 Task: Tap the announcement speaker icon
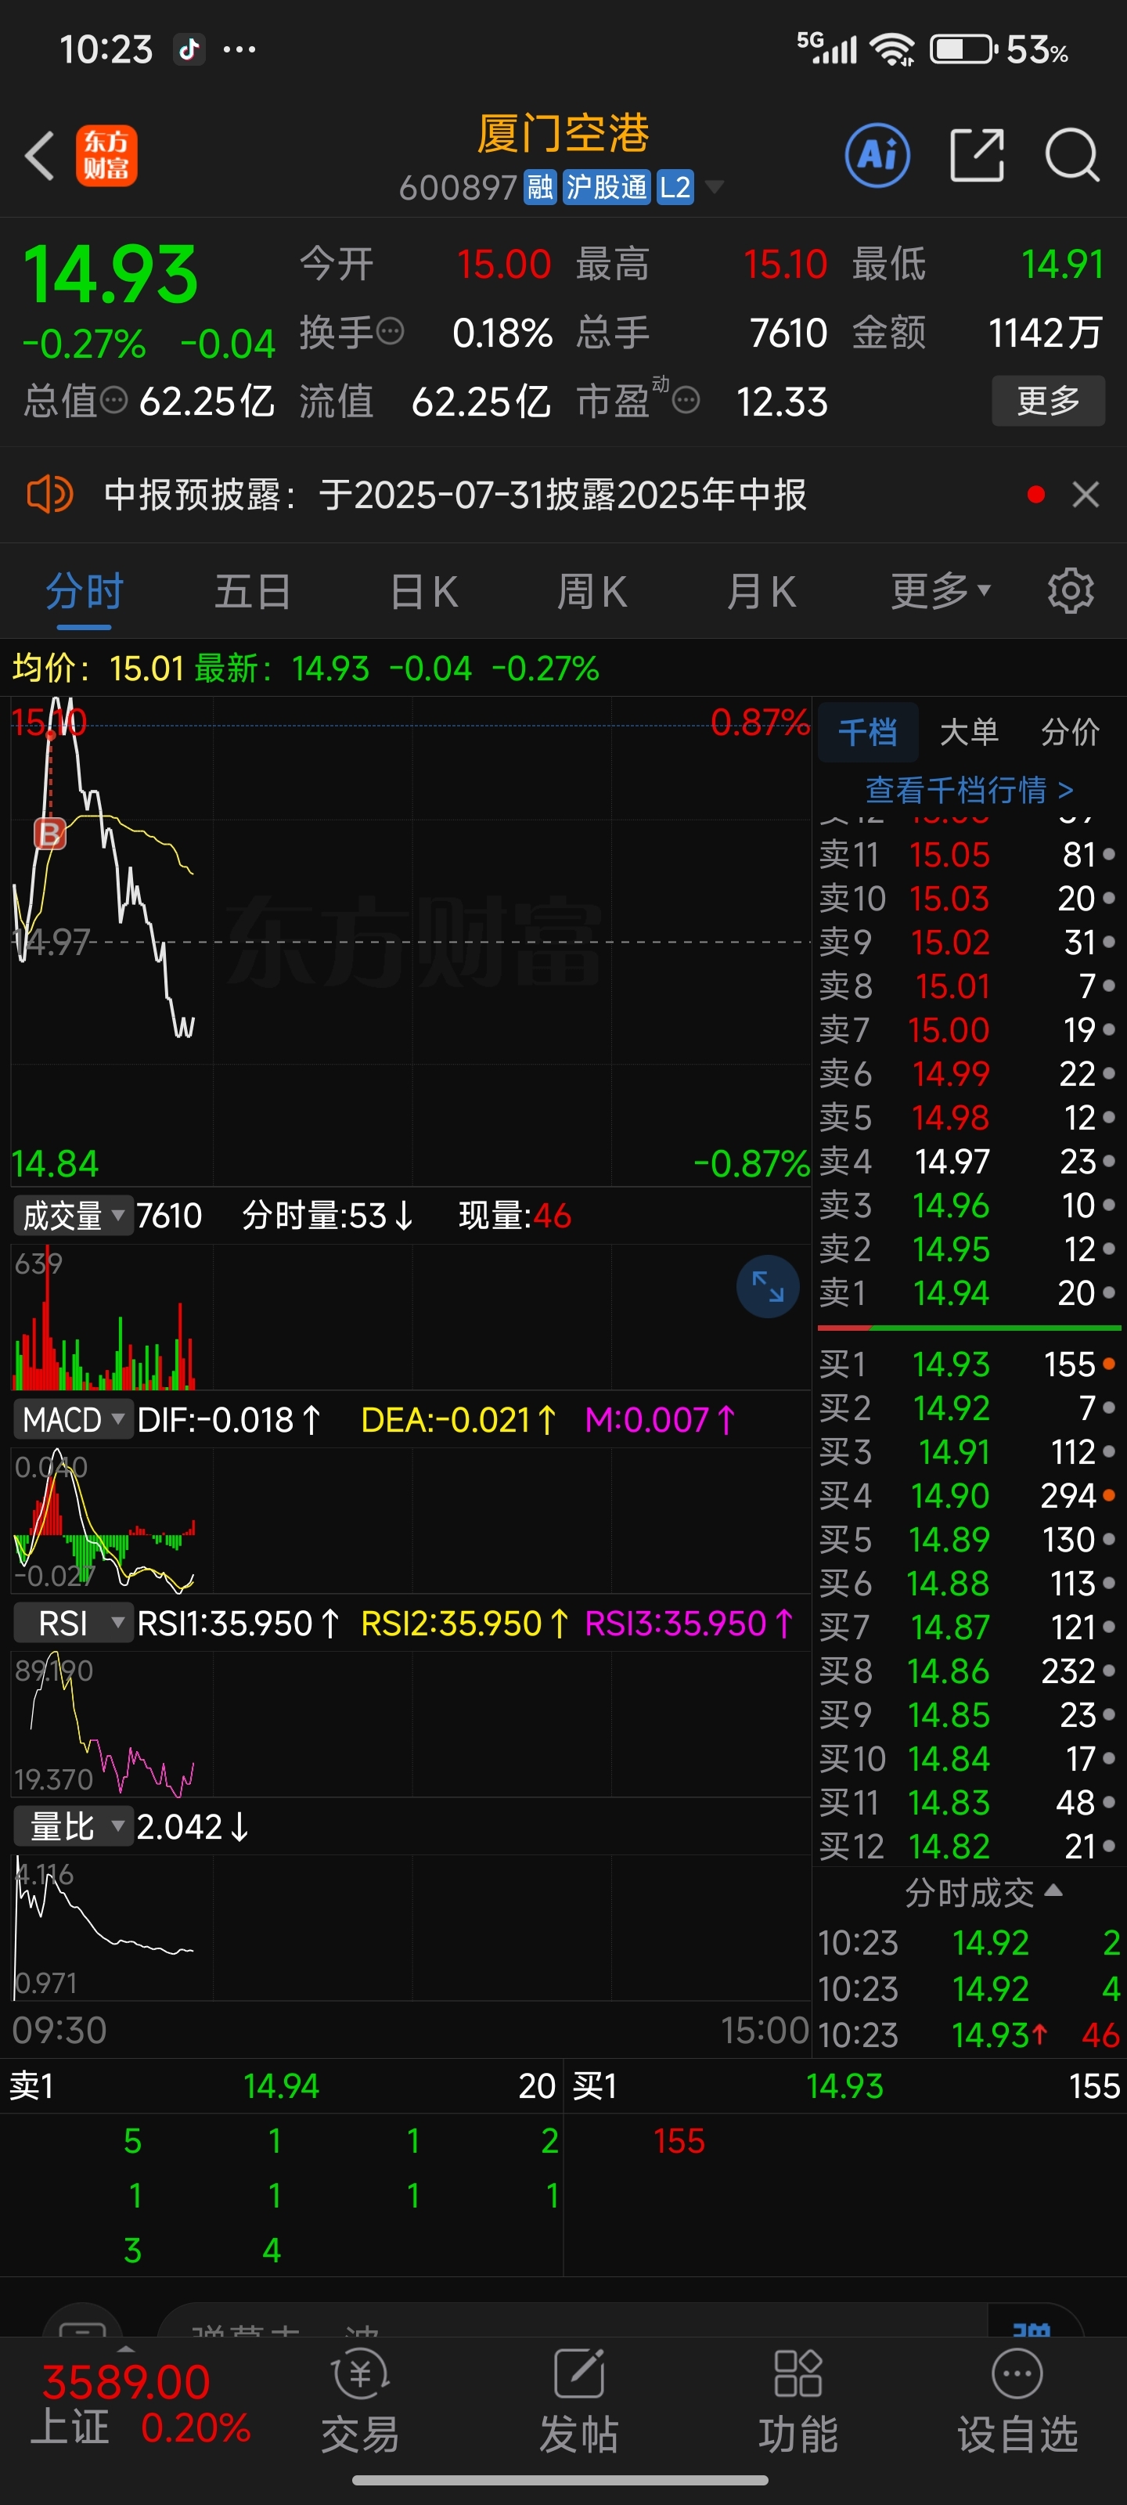click(49, 494)
